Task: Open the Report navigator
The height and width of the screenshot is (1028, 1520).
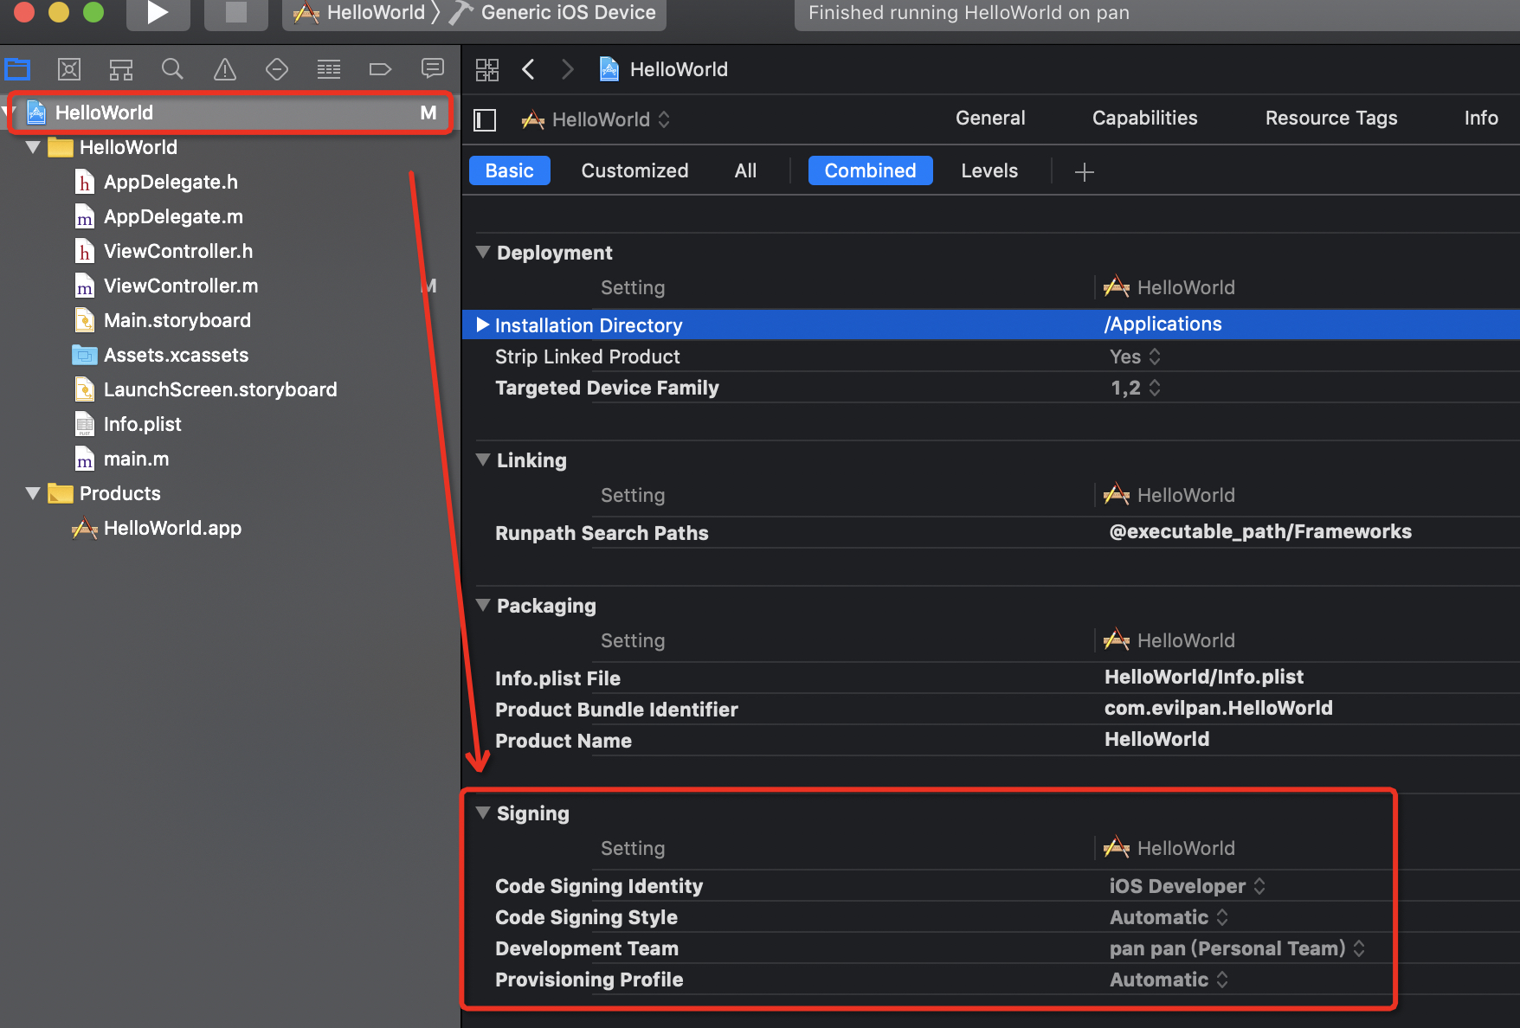Action: (x=433, y=69)
